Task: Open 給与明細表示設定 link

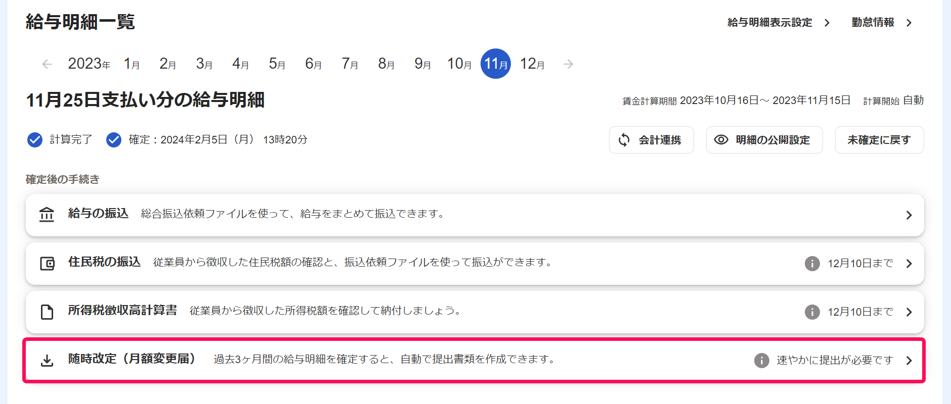Action: (x=769, y=23)
